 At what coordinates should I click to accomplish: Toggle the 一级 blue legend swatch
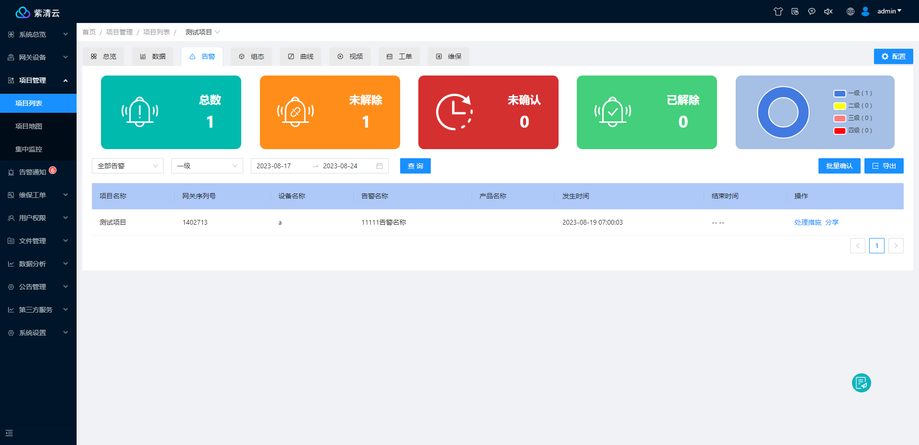pos(840,93)
